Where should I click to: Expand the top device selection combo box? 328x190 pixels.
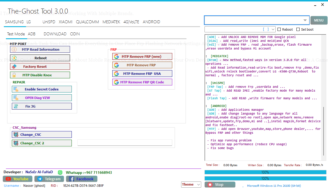tap(305, 20)
